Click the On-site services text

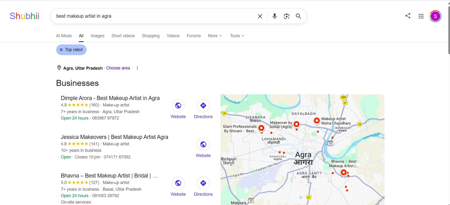click(76, 202)
